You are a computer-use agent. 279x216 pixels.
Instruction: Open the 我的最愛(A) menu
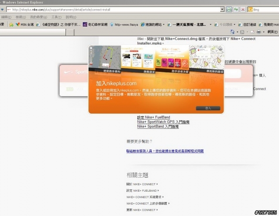38,17
